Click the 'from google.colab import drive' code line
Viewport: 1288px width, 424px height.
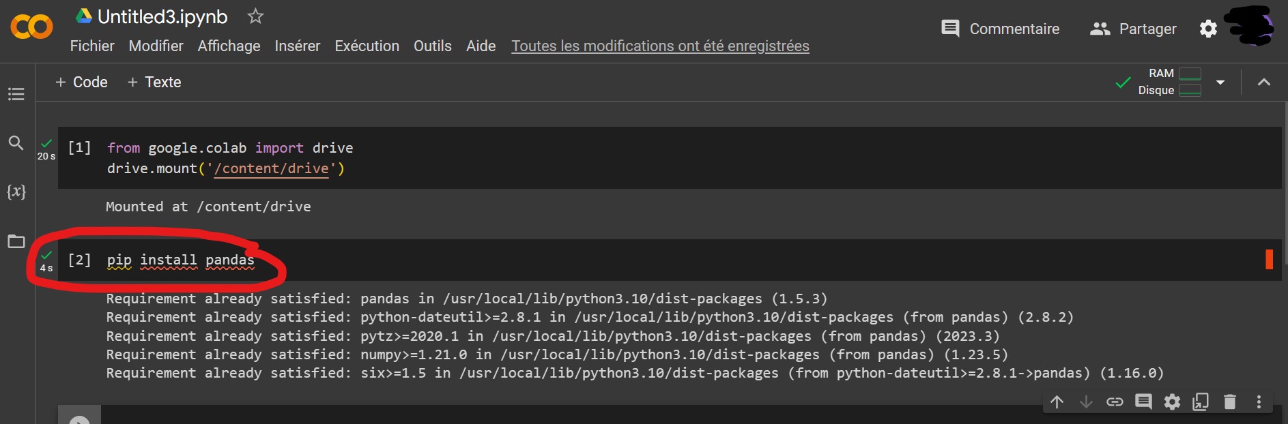(230, 148)
